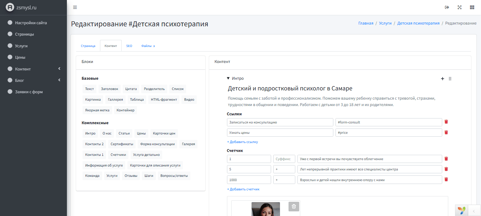Click Добавить счетчик link

243,189
